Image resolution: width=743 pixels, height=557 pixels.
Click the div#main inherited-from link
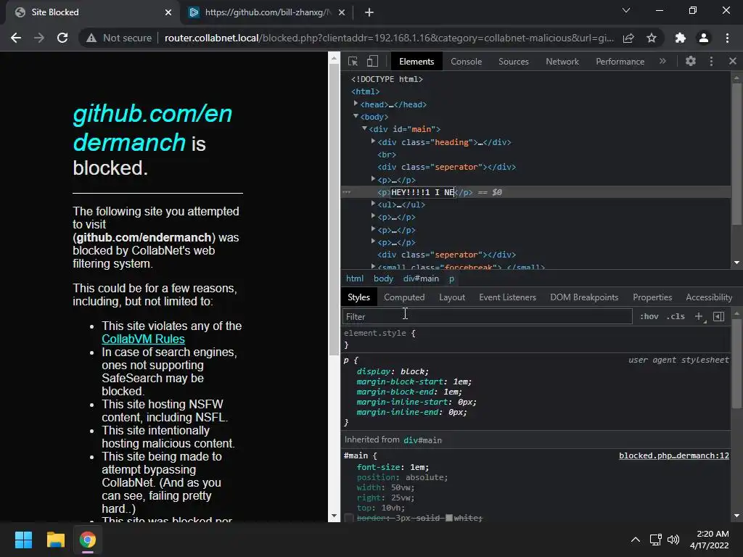click(422, 440)
